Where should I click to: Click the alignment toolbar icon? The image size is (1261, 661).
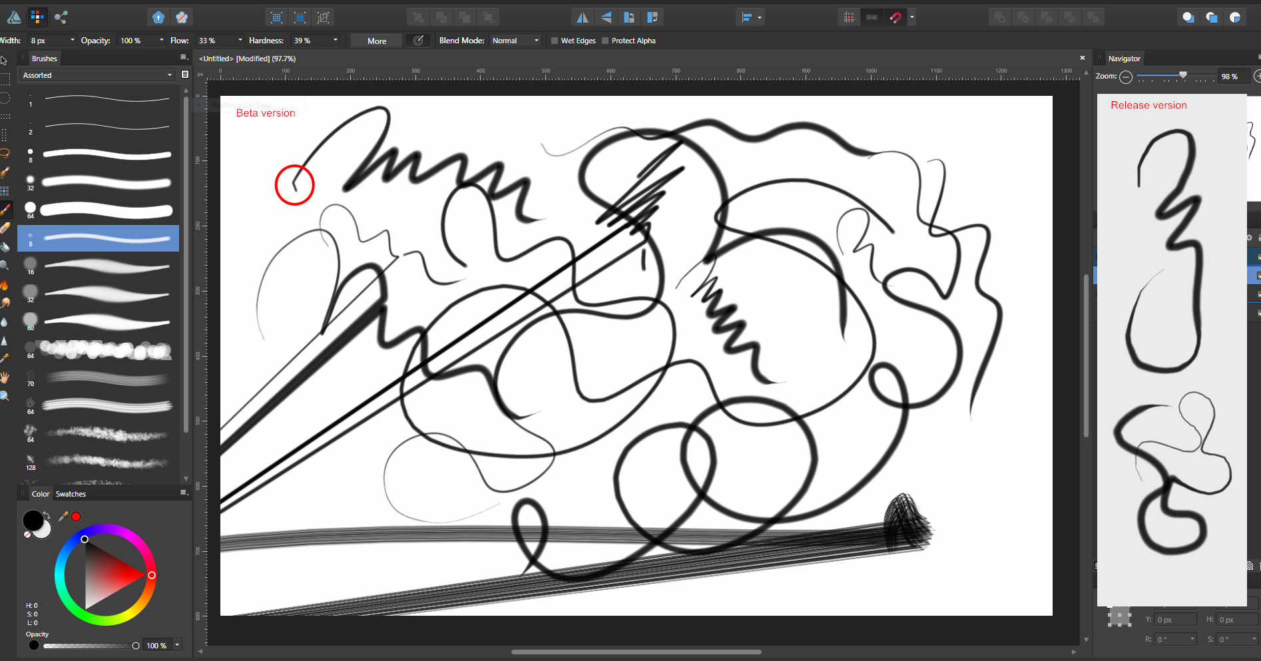coord(747,17)
